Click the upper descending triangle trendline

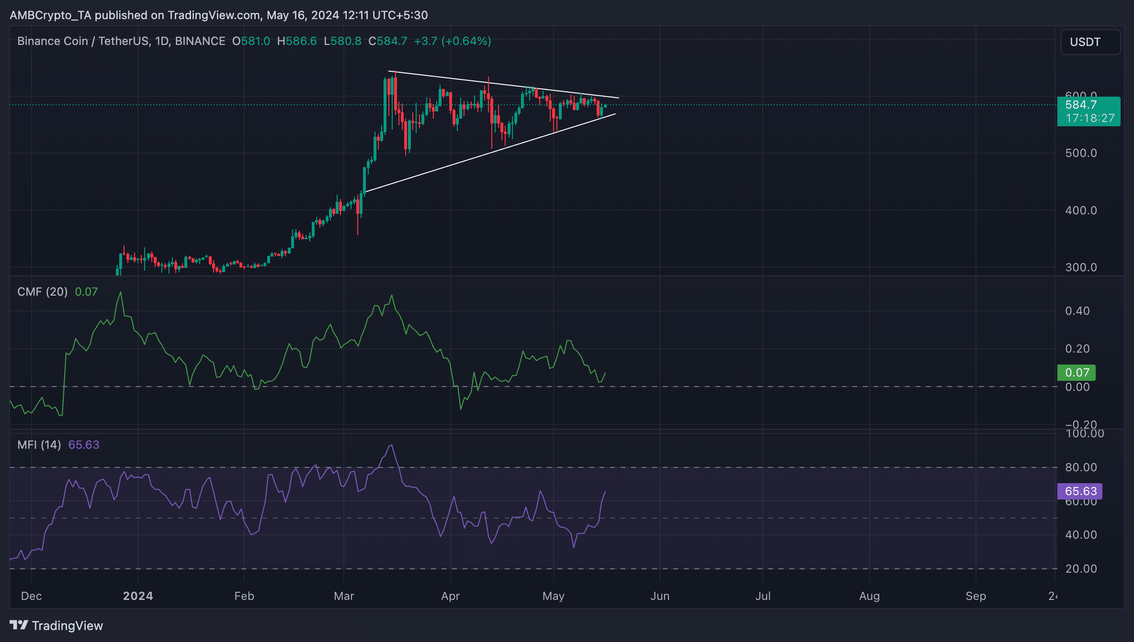[503, 85]
